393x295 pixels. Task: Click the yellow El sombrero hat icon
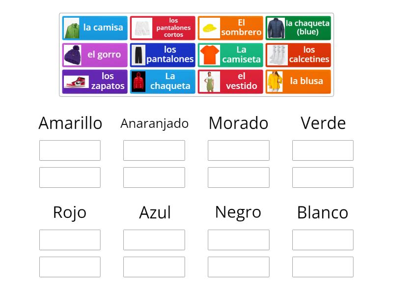(x=230, y=28)
